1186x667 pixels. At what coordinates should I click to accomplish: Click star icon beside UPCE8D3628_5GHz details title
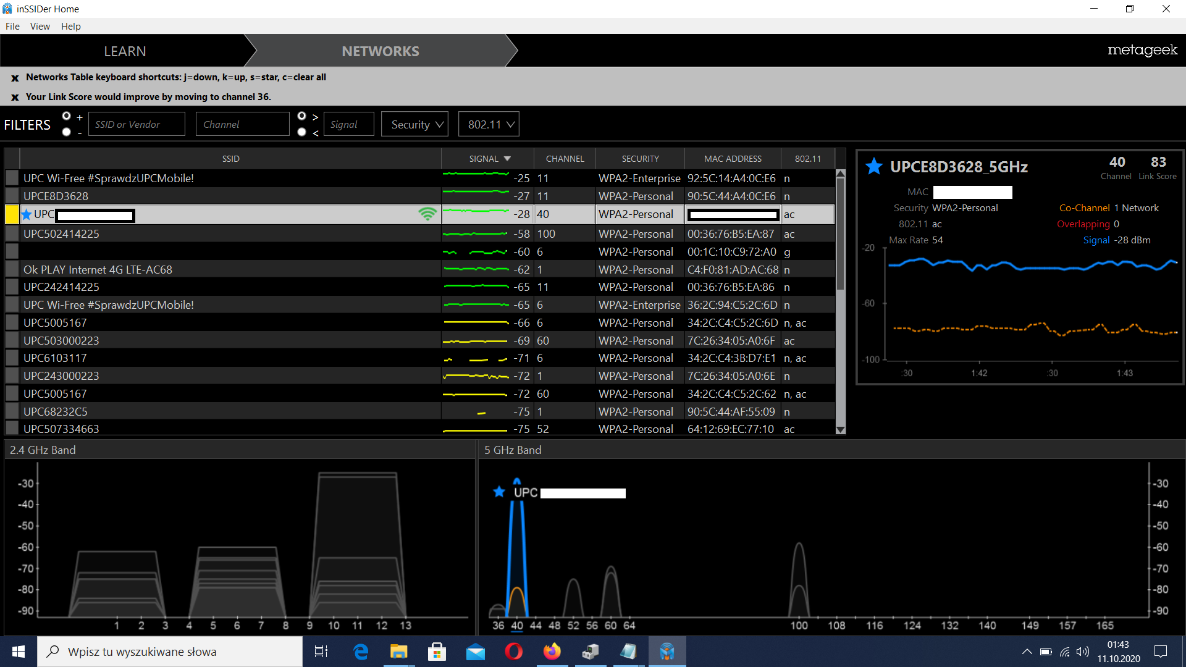click(x=873, y=167)
